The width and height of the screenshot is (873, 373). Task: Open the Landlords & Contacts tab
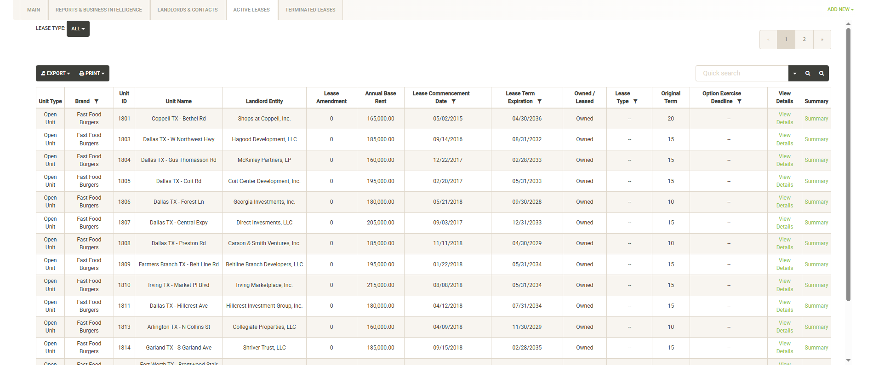(x=188, y=10)
